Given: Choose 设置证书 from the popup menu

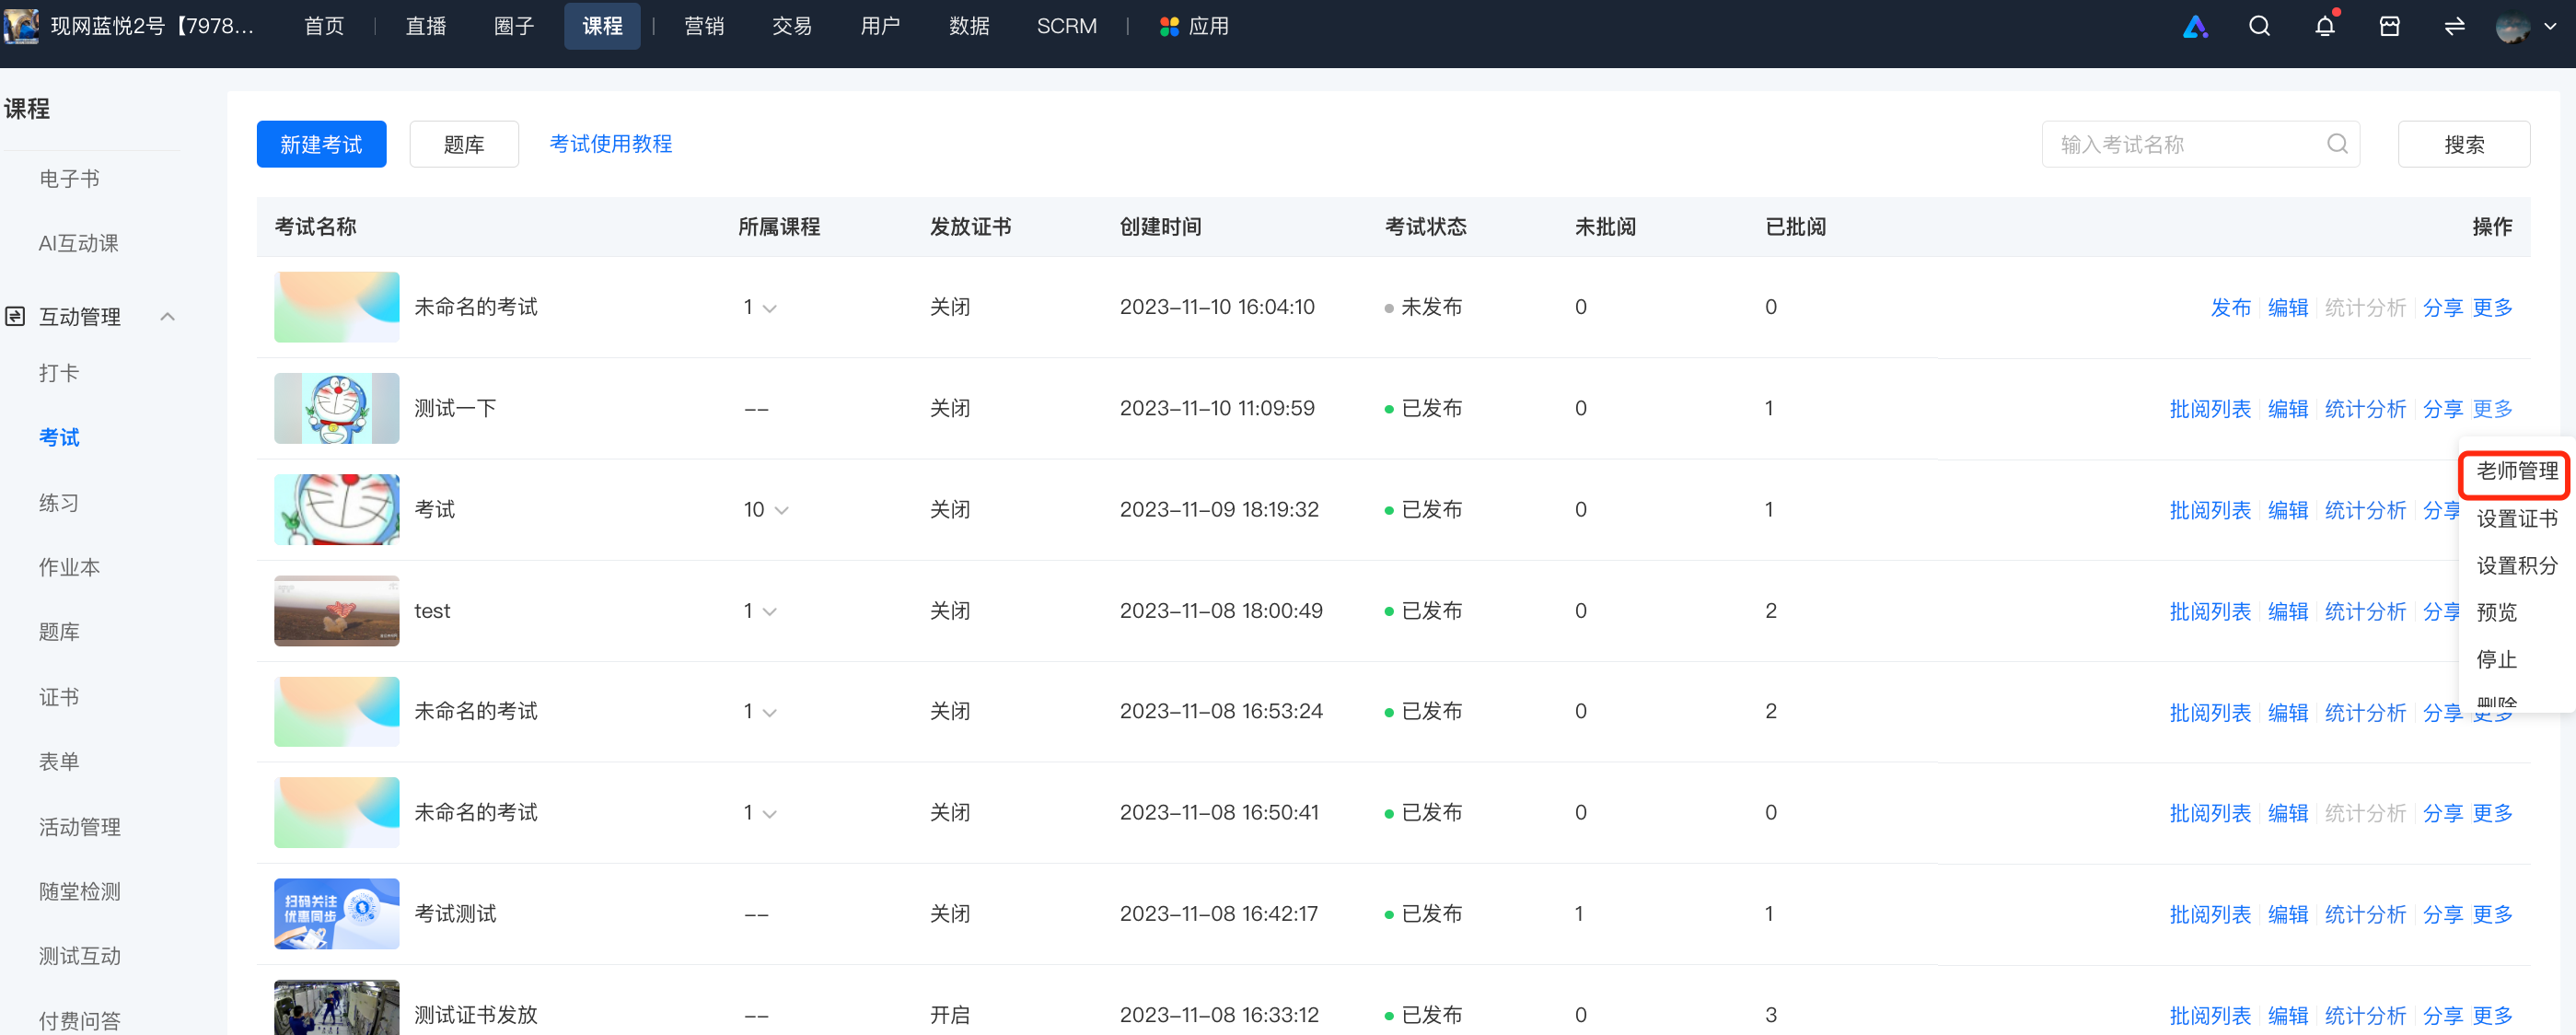Looking at the screenshot, I should 2516,518.
